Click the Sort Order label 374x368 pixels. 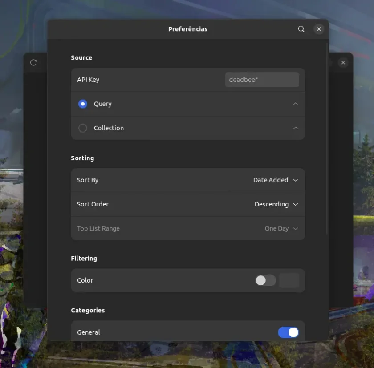click(x=93, y=204)
